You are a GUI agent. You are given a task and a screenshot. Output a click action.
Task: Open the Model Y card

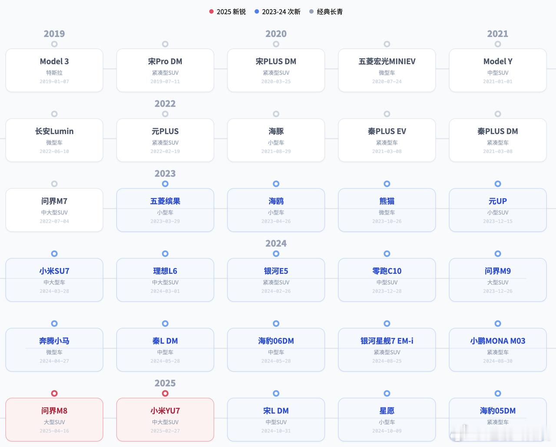coord(498,70)
